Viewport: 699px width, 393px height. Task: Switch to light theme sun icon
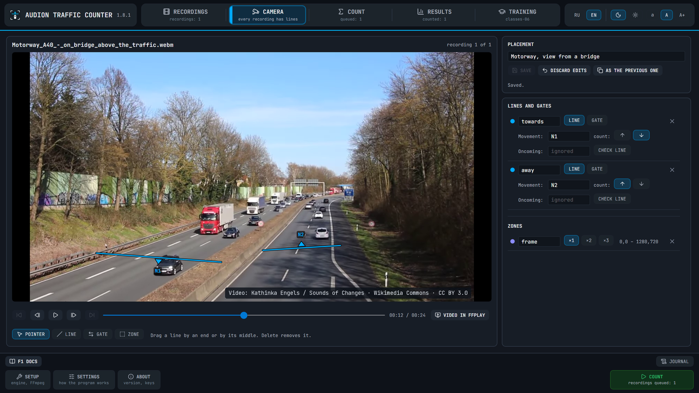click(635, 15)
